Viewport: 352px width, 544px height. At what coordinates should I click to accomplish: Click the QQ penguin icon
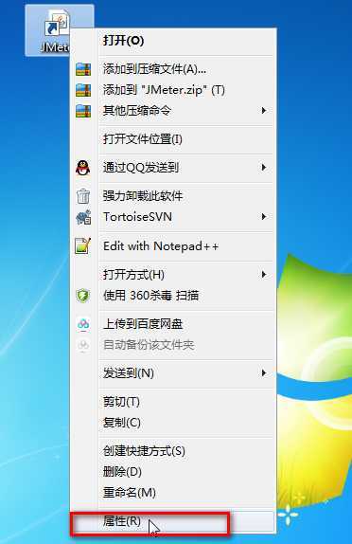tap(83, 168)
